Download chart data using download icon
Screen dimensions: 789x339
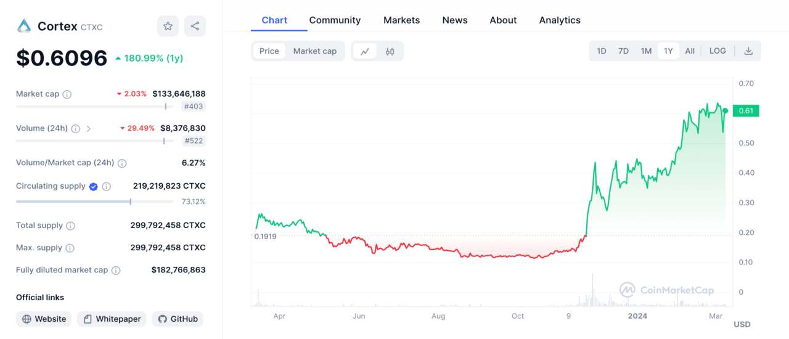click(748, 51)
